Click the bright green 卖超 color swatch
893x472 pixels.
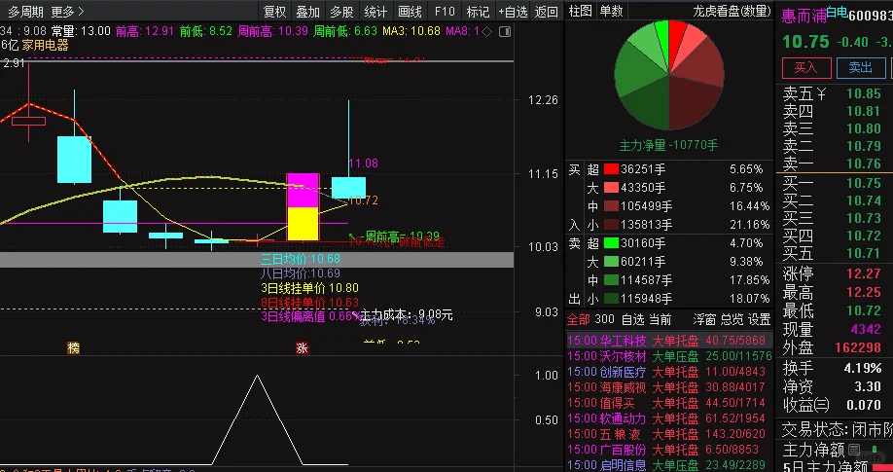pyautogui.click(x=611, y=243)
